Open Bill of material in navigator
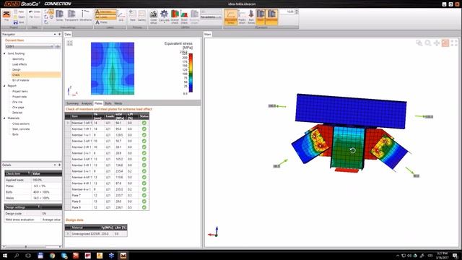Screen dimensions: 462x260 click(21, 80)
